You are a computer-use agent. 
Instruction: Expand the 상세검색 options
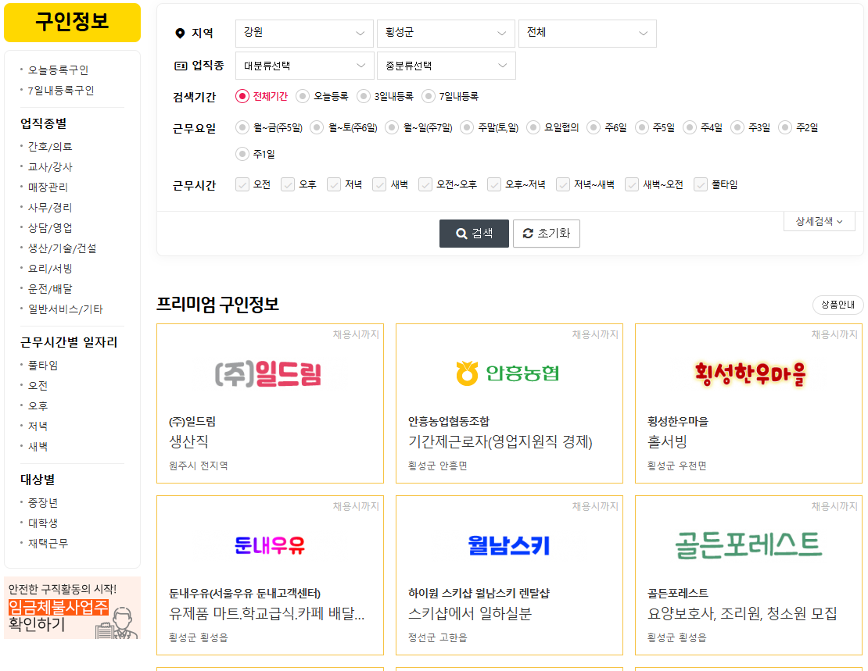[x=820, y=221]
